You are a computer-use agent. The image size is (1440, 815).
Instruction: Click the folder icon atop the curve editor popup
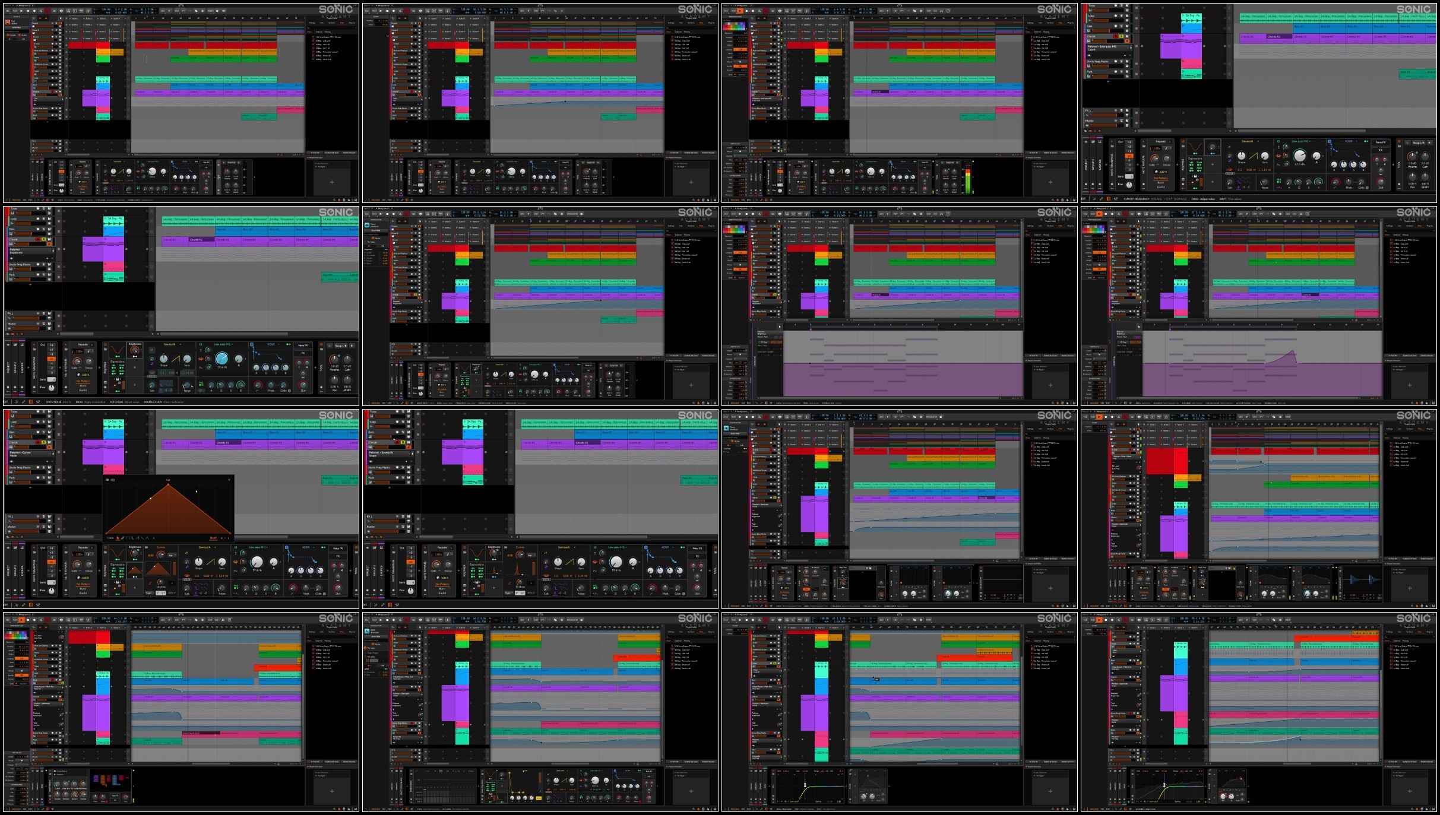(x=107, y=480)
